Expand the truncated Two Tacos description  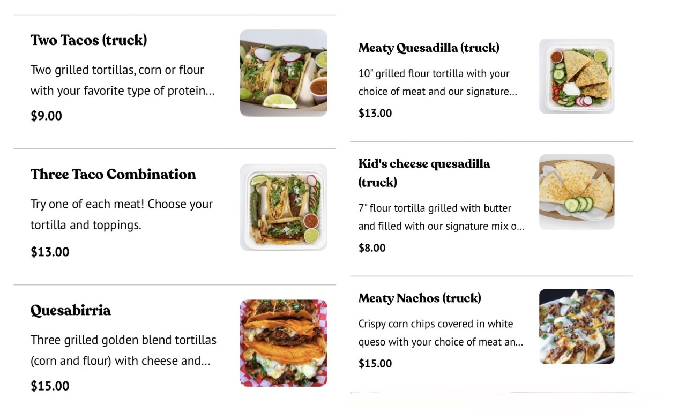[x=123, y=80]
